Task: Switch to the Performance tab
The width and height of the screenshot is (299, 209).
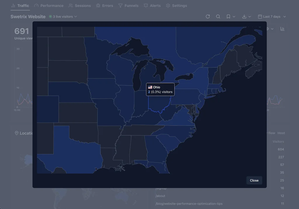Action: [x=49, y=5]
